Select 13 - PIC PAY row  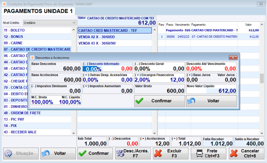pos(37,119)
